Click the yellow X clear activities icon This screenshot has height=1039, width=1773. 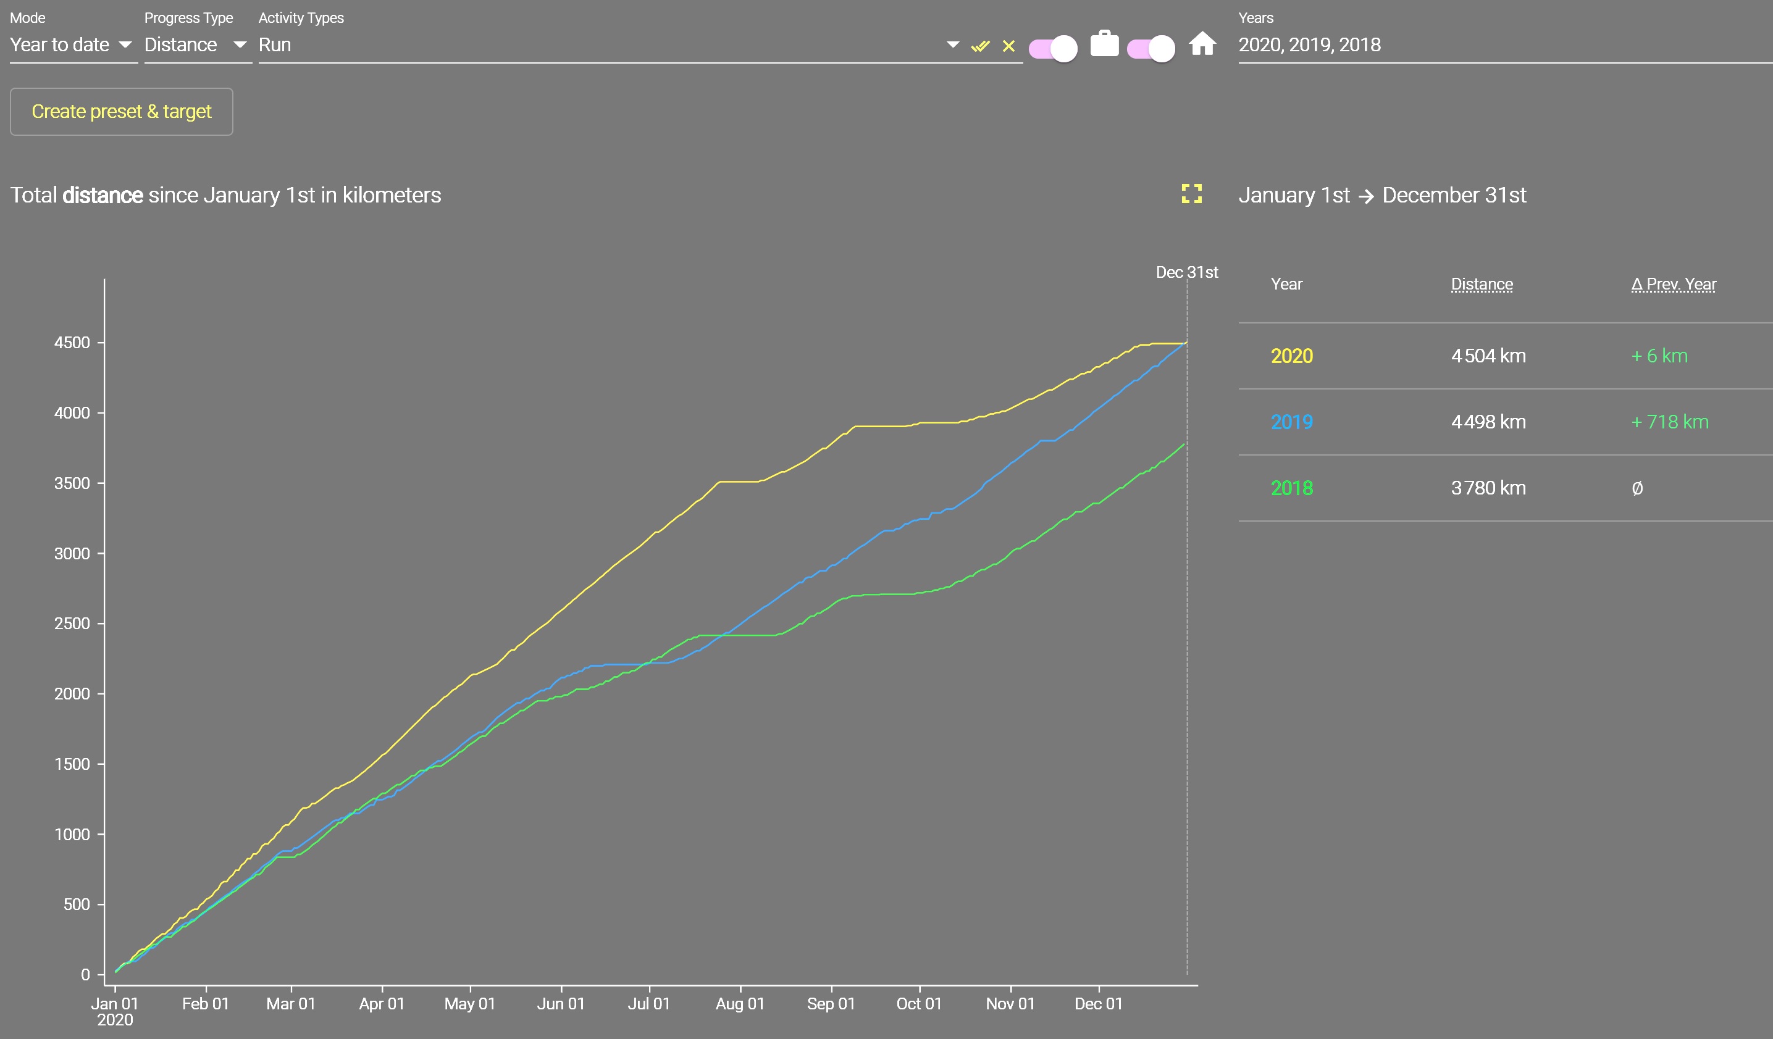pyautogui.click(x=1008, y=46)
